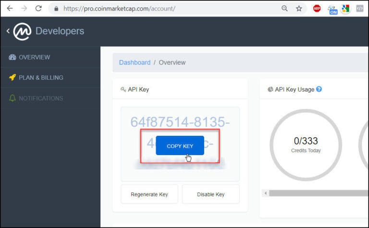Open the Adblock Plus extension
The image size is (369, 228).
317,9
